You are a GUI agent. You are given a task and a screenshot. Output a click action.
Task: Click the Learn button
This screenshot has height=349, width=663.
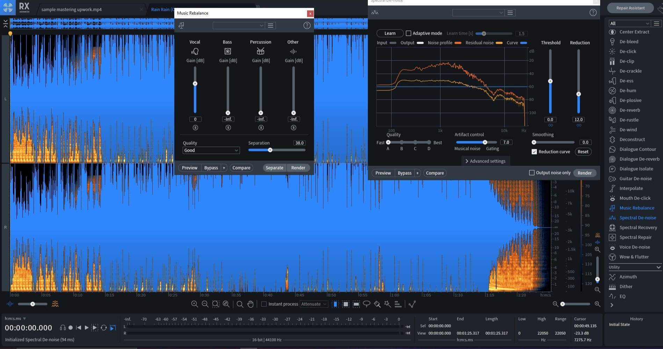390,34
